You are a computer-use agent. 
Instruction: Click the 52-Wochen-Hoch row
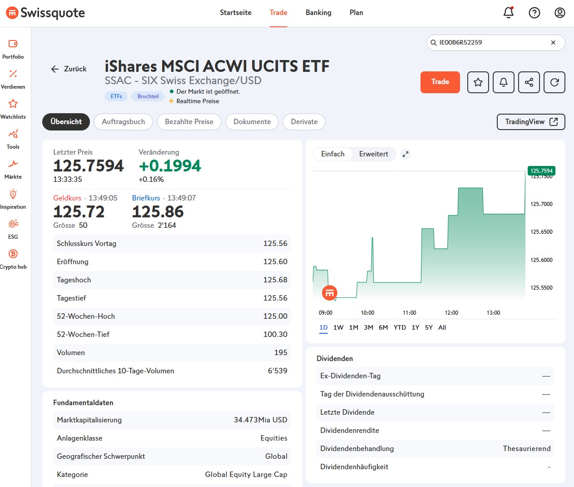[172, 316]
